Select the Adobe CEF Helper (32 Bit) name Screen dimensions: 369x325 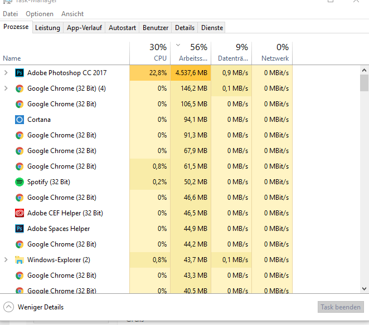[65, 213]
